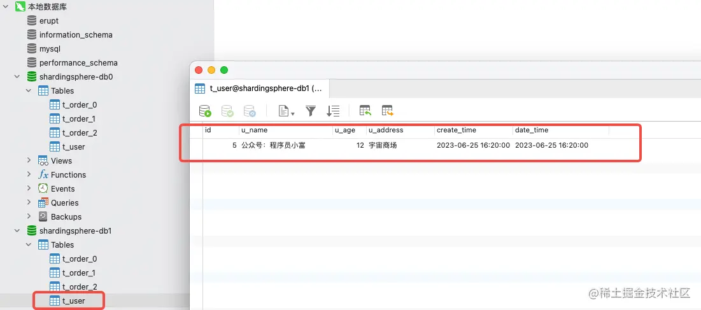The height and width of the screenshot is (310, 701).
Task: Click the shardingsphere-db0 database icon
Action: point(31,77)
